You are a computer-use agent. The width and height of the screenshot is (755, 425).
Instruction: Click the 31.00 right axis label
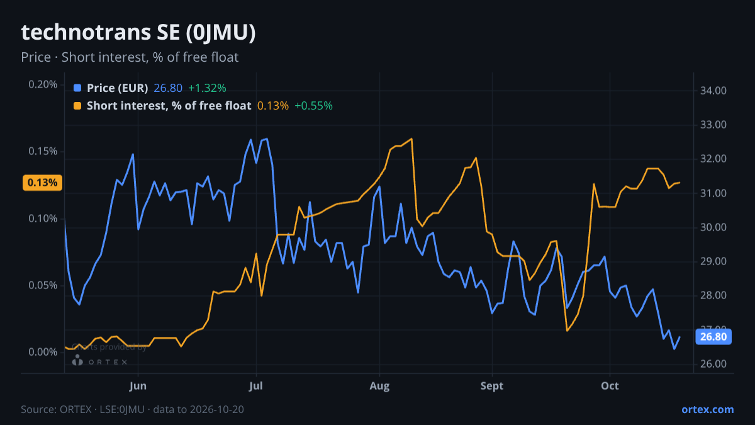coord(713,193)
